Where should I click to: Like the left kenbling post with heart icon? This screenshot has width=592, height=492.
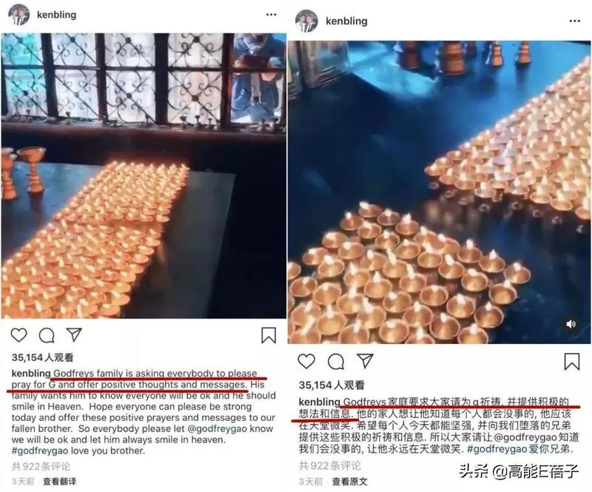point(19,335)
